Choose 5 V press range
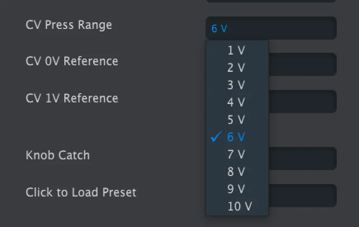Viewport: 359px width, 227px height. click(236, 120)
